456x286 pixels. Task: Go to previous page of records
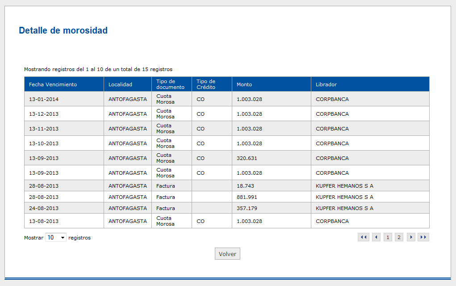(377, 237)
